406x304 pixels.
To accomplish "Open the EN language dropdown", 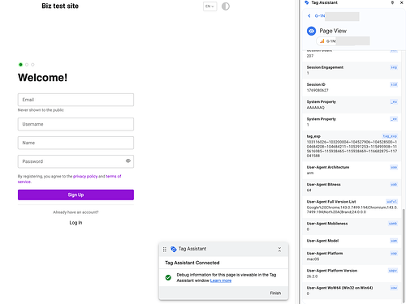I will coord(209,6).
